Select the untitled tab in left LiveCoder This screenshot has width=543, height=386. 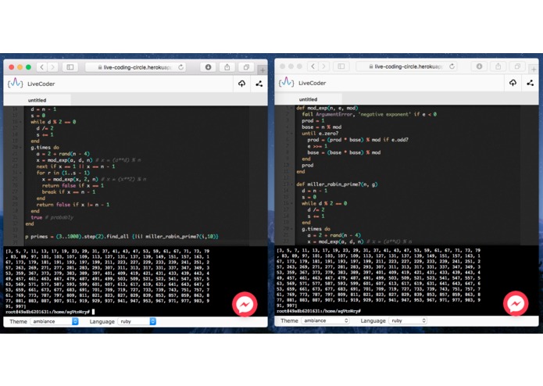pos(37,100)
